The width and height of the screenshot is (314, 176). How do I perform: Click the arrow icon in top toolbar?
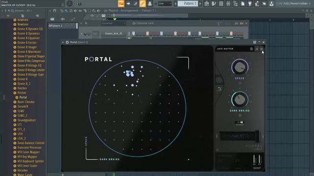tap(128, 3)
